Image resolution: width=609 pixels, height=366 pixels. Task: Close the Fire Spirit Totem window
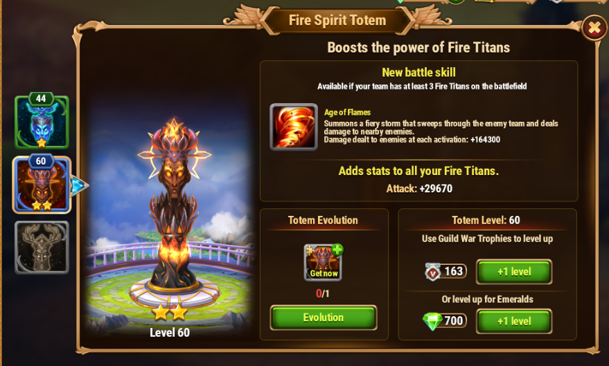point(594,28)
